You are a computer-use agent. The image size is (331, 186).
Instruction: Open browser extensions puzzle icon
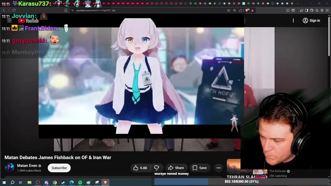288,10
